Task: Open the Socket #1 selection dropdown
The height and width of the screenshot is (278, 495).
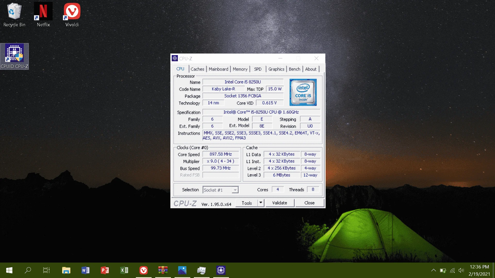Action: click(x=220, y=190)
